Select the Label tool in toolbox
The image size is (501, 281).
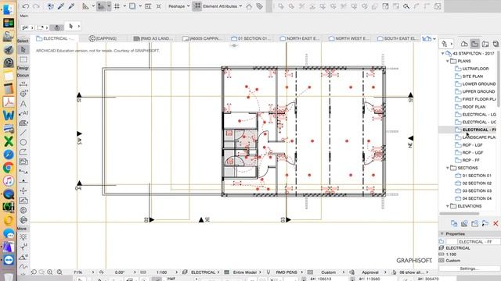pos(23,113)
